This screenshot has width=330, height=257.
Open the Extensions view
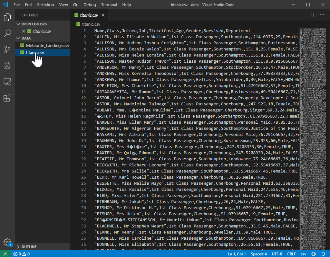[x=7, y=98]
